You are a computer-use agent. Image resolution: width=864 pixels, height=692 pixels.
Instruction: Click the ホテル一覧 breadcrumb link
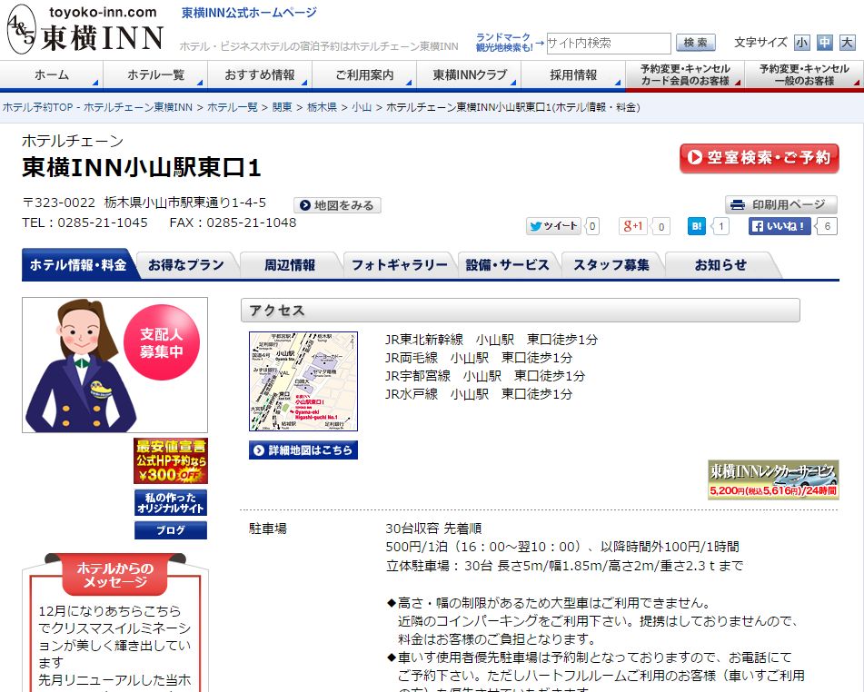233,107
